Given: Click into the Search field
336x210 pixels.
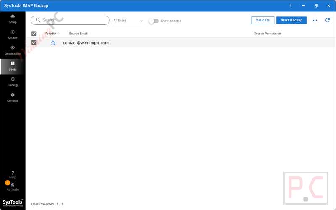Looking at the screenshot, I should [70, 20].
